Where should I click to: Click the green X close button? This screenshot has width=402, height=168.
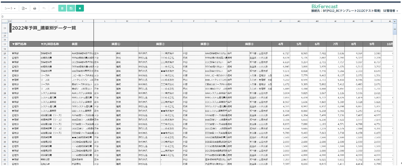(x=80, y=8)
